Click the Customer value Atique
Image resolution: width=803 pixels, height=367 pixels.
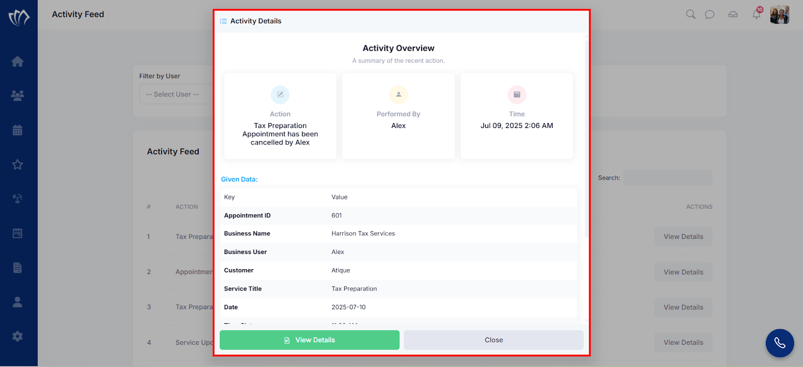point(341,270)
